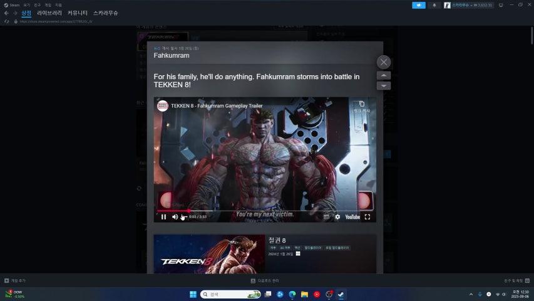Go forward in Steam navigation
The image size is (534, 301).
(15, 13)
